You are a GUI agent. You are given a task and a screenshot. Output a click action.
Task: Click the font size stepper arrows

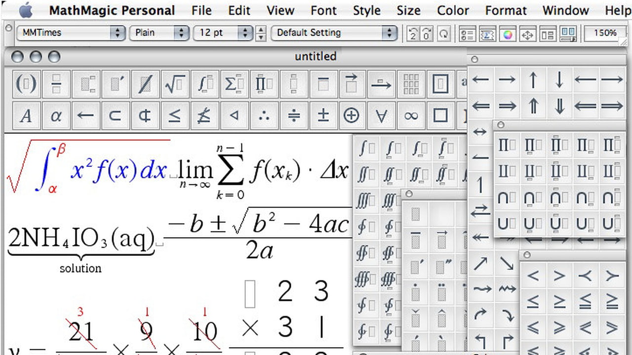[261, 33]
